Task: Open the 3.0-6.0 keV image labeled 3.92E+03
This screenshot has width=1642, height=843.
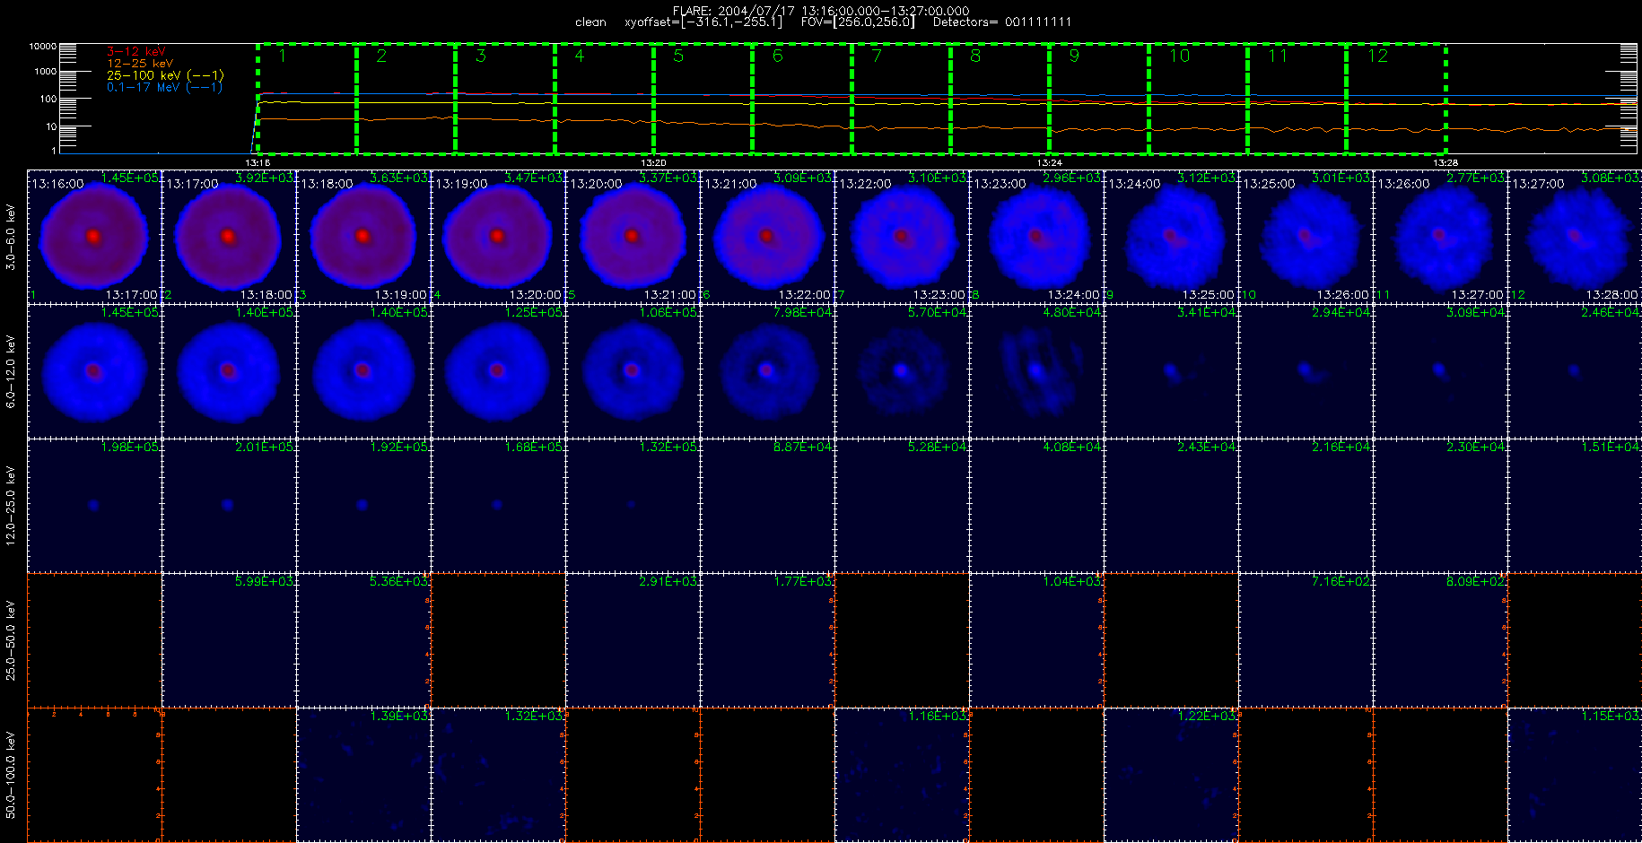Action: [229, 237]
